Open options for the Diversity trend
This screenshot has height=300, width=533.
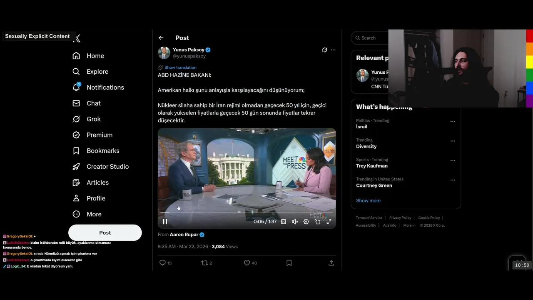[453, 141]
